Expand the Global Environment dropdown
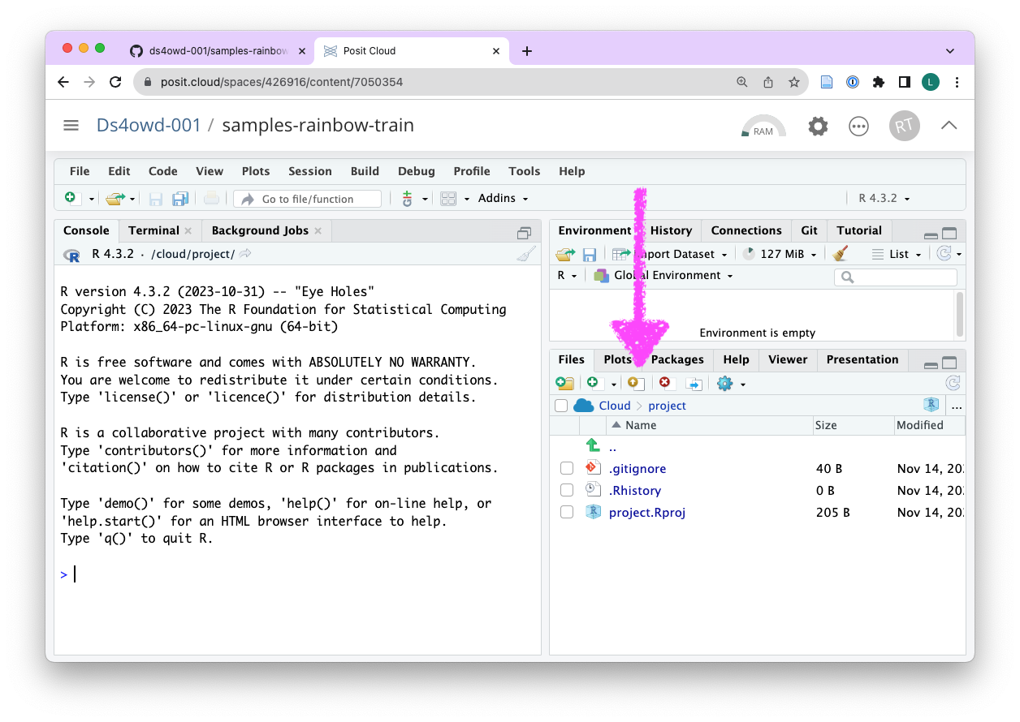Viewport: 1020px width, 722px height. (672, 275)
